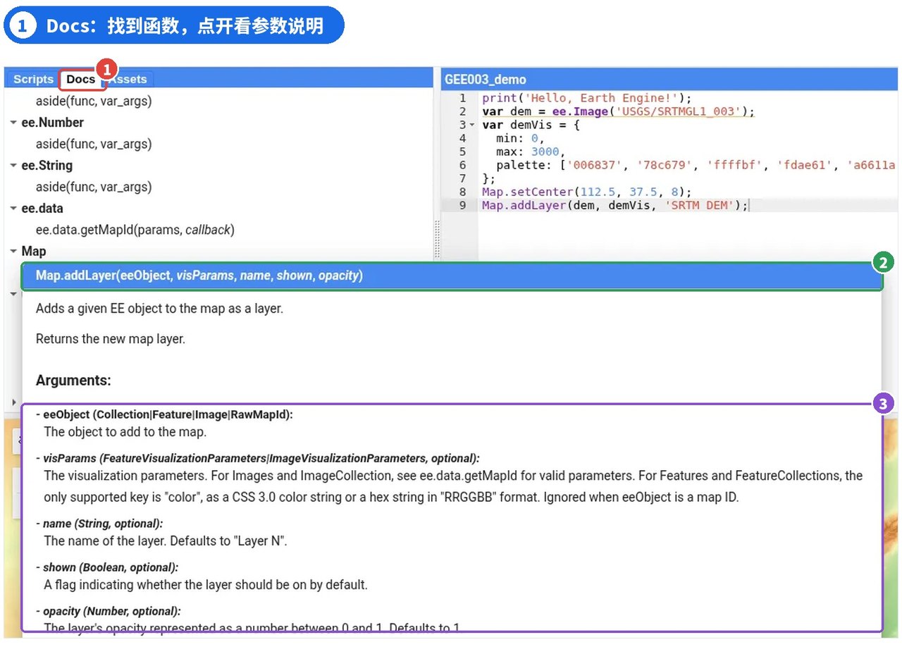Click the 'Arguments:' heading

(x=73, y=381)
